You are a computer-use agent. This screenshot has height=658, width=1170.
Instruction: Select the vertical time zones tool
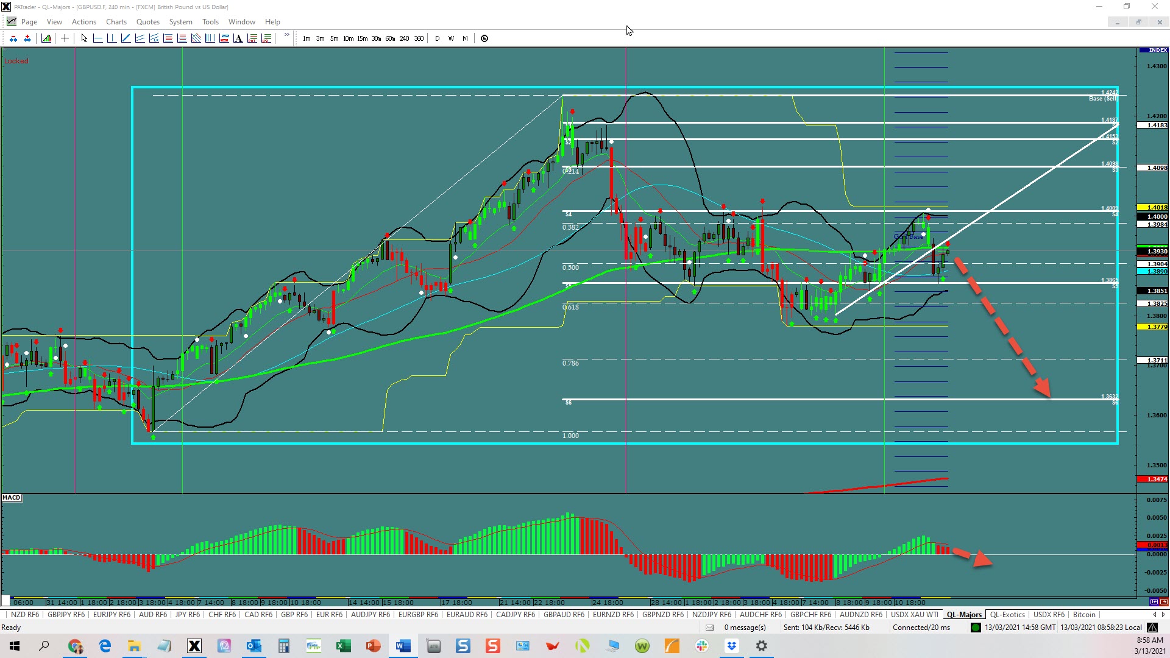(210, 38)
